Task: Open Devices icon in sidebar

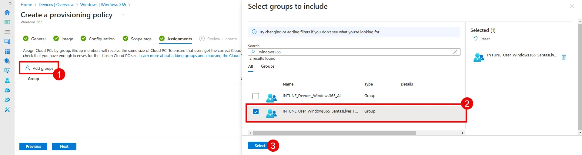Action: 7,42
